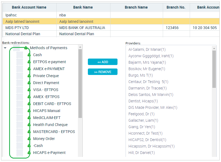The image size is (221, 162).
Task: Click the money bag icon beside MASTERCARD - EFTPOS
Action: [29, 132]
